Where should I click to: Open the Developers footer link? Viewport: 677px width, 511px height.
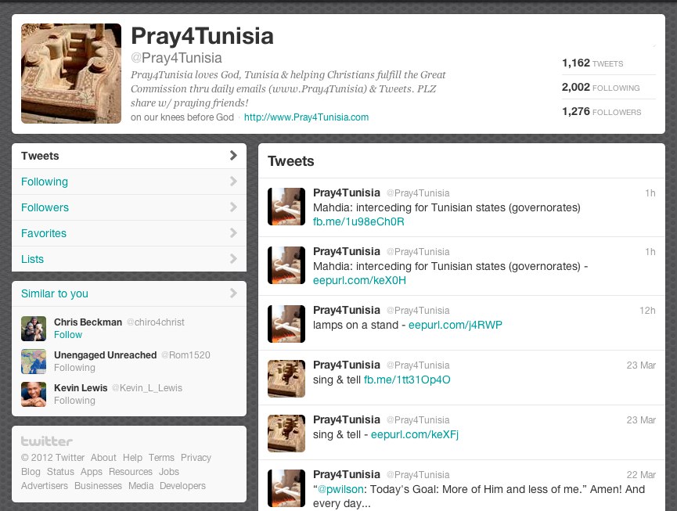pyautogui.click(x=182, y=486)
